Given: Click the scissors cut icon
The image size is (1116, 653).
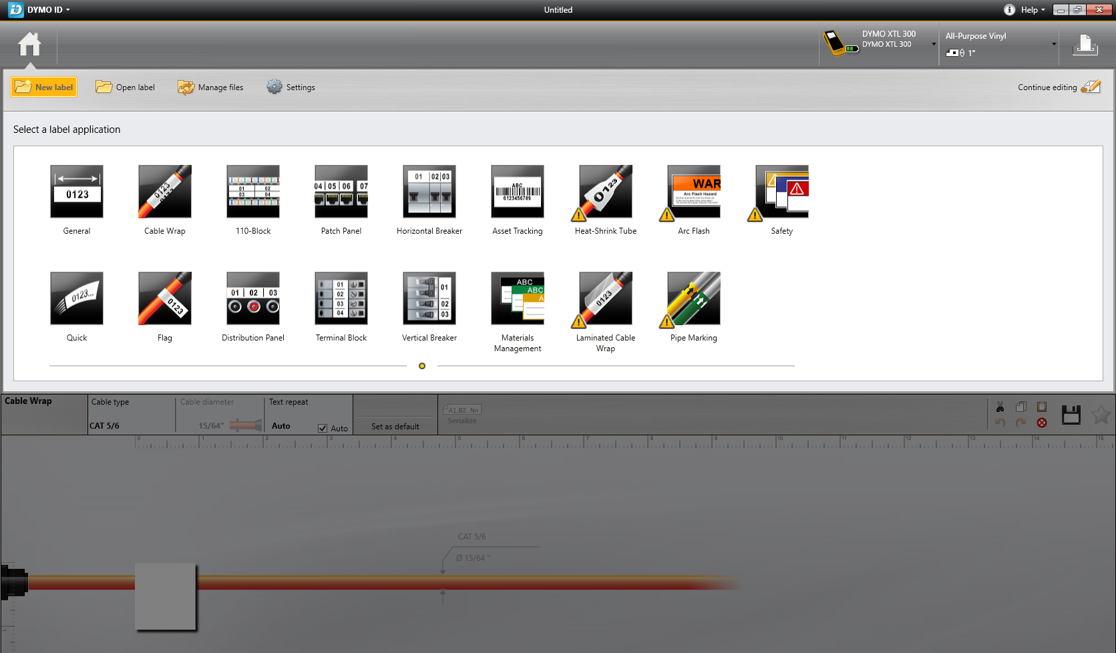Looking at the screenshot, I should pos(1000,407).
